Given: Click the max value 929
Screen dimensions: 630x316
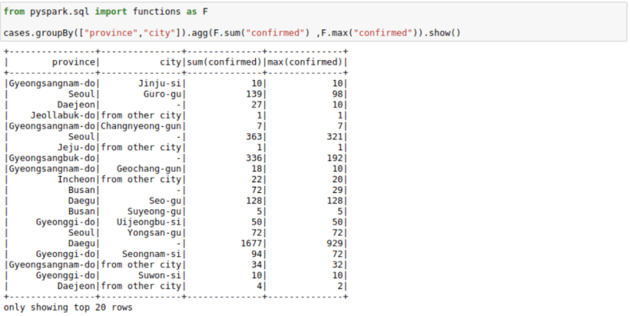Looking at the screenshot, I should click(334, 244).
